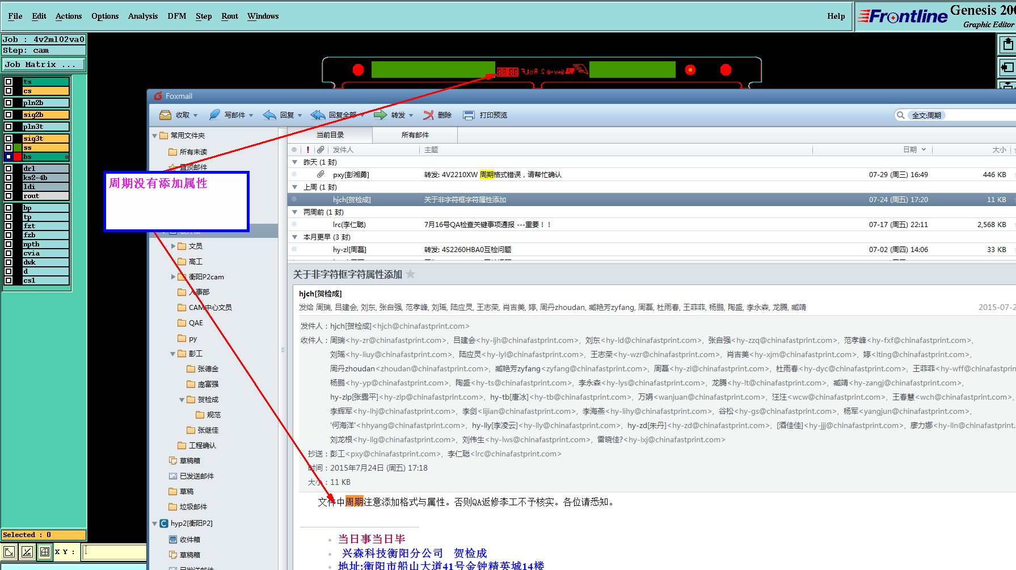Collapse the 上周 mail group

tap(294, 187)
